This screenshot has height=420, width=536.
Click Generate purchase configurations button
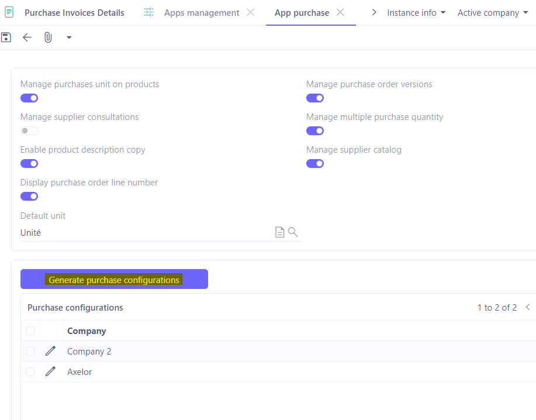coord(114,279)
